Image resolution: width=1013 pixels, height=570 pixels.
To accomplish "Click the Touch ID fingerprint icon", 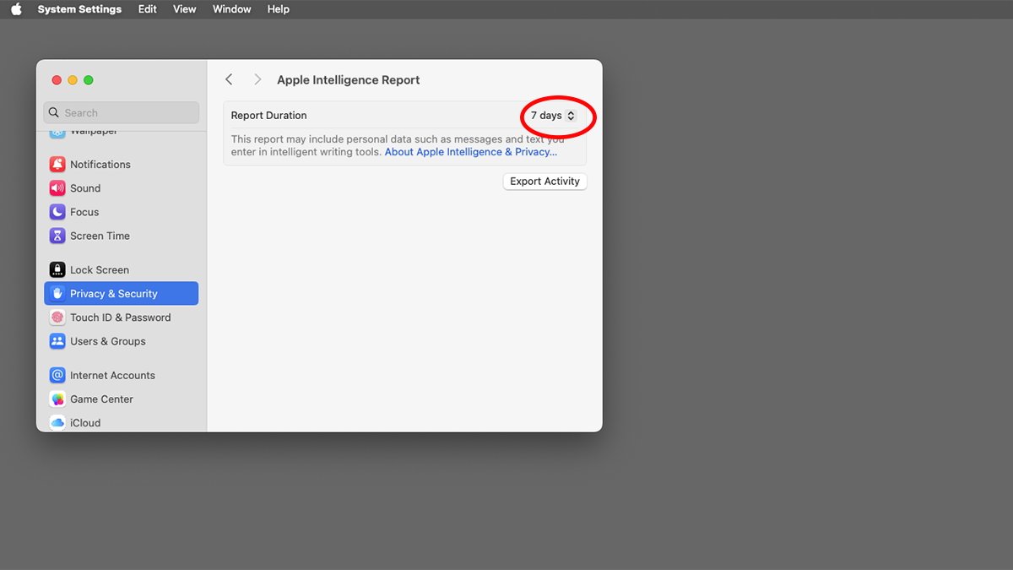I will pos(57,318).
